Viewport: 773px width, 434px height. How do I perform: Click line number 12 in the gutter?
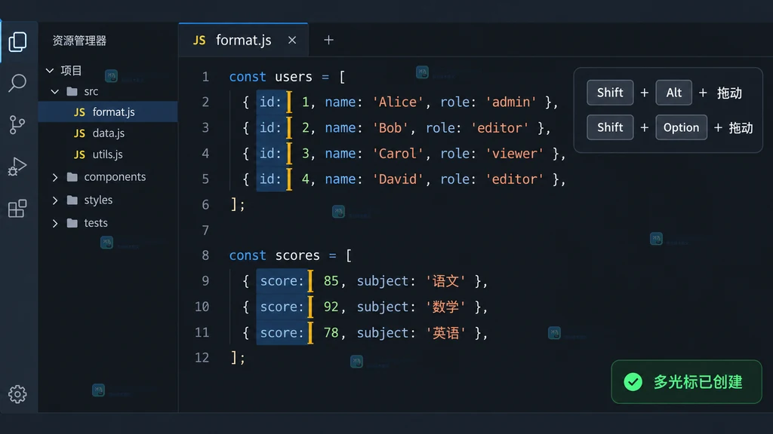coord(202,357)
